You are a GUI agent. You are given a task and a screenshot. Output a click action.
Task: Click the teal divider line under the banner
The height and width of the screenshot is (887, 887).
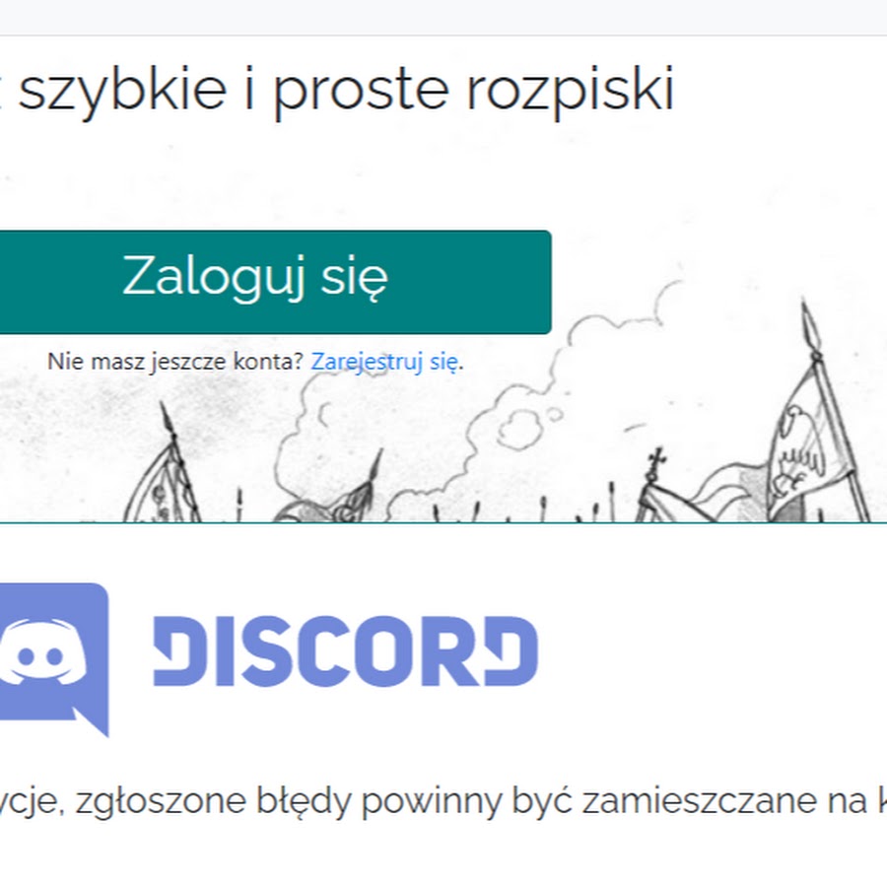click(443, 522)
